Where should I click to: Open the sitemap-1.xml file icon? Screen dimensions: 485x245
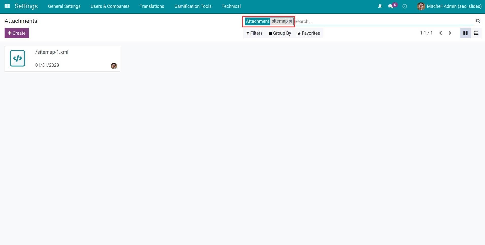pyautogui.click(x=17, y=58)
